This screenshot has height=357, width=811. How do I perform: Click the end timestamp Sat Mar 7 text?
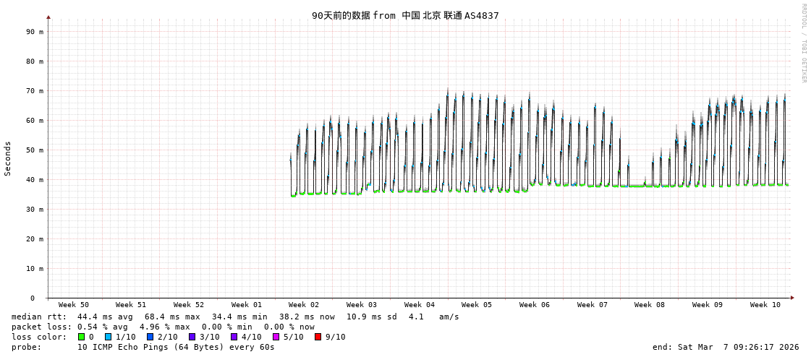click(x=726, y=347)
